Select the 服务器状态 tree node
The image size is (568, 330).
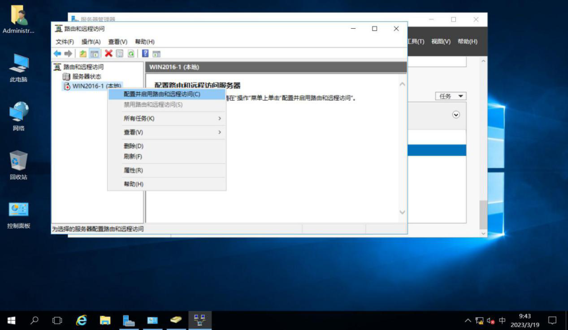pos(87,76)
